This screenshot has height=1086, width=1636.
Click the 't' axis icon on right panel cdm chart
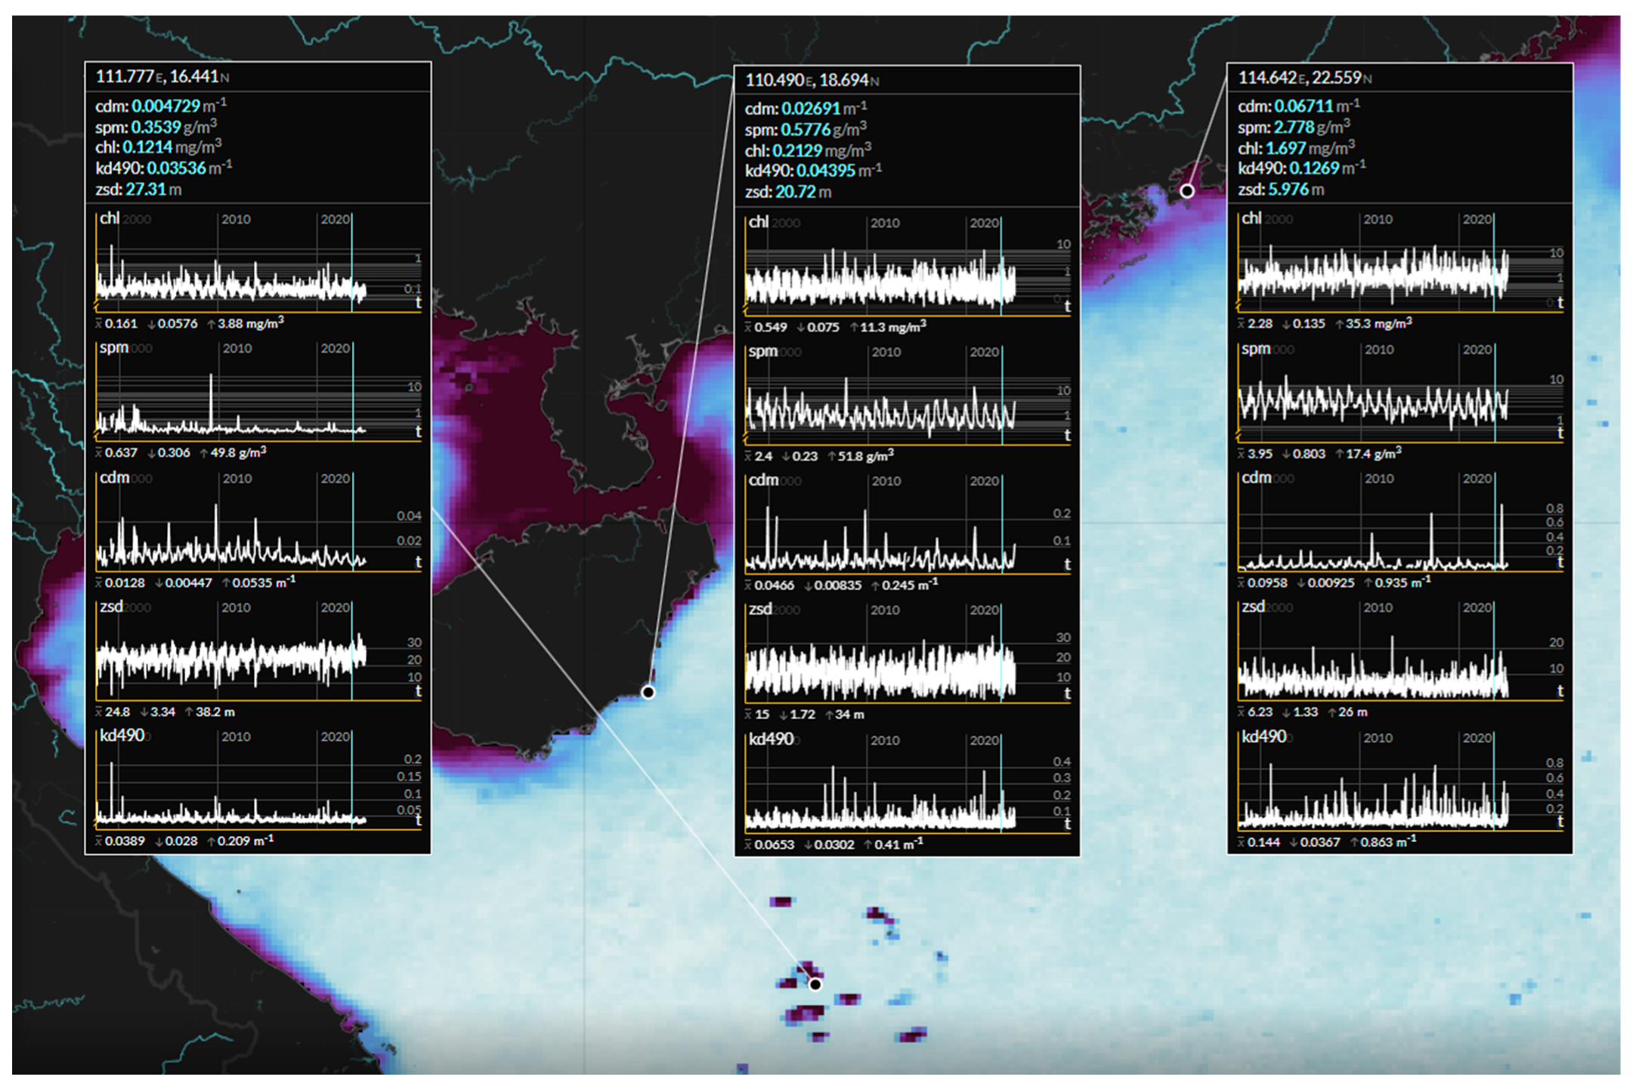coord(1560,562)
